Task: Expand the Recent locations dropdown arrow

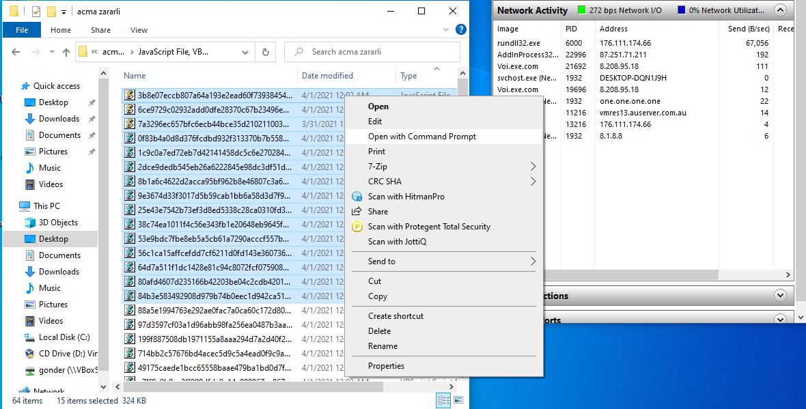Action: coord(52,52)
